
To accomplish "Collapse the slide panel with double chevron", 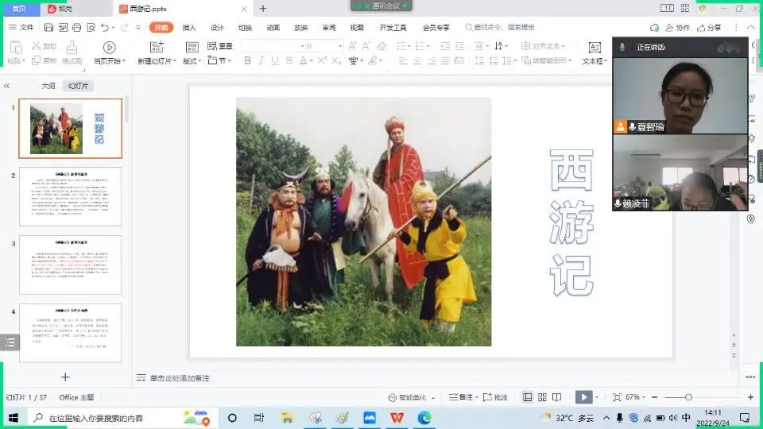I will coord(7,86).
